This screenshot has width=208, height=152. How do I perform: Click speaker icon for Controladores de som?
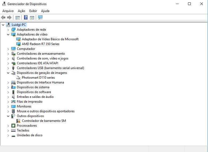tap(13, 58)
